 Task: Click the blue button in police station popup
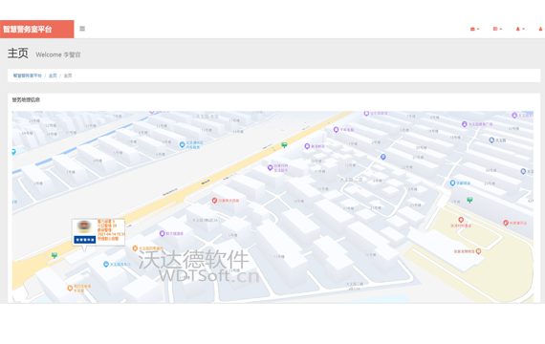coord(85,240)
